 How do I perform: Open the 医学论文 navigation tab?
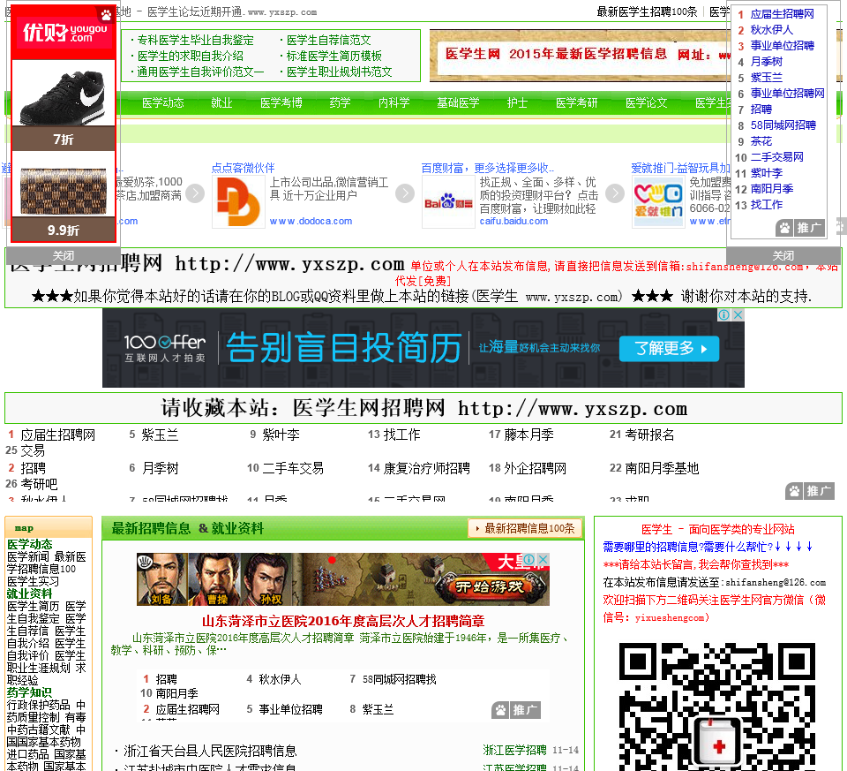click(x=646, y=102)
